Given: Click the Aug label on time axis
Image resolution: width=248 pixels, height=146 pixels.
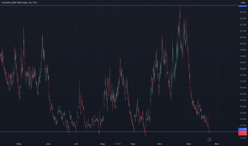Looking at the screenshot, I should (102, 144).
